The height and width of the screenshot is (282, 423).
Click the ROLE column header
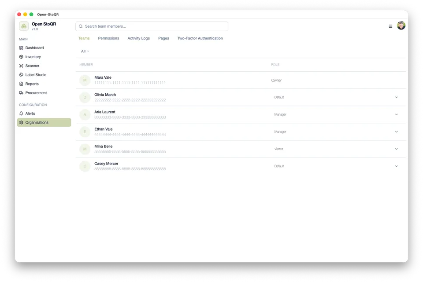[275, 65]
